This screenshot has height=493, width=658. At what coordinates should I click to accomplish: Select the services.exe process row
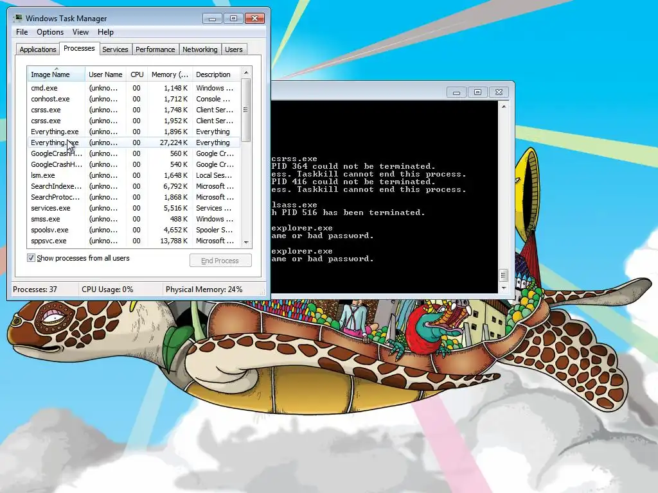point(134,208)
